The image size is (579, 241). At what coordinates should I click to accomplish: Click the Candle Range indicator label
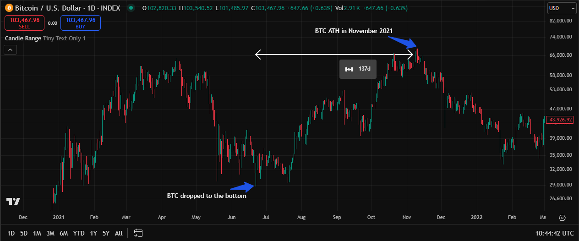pos(23,38)
